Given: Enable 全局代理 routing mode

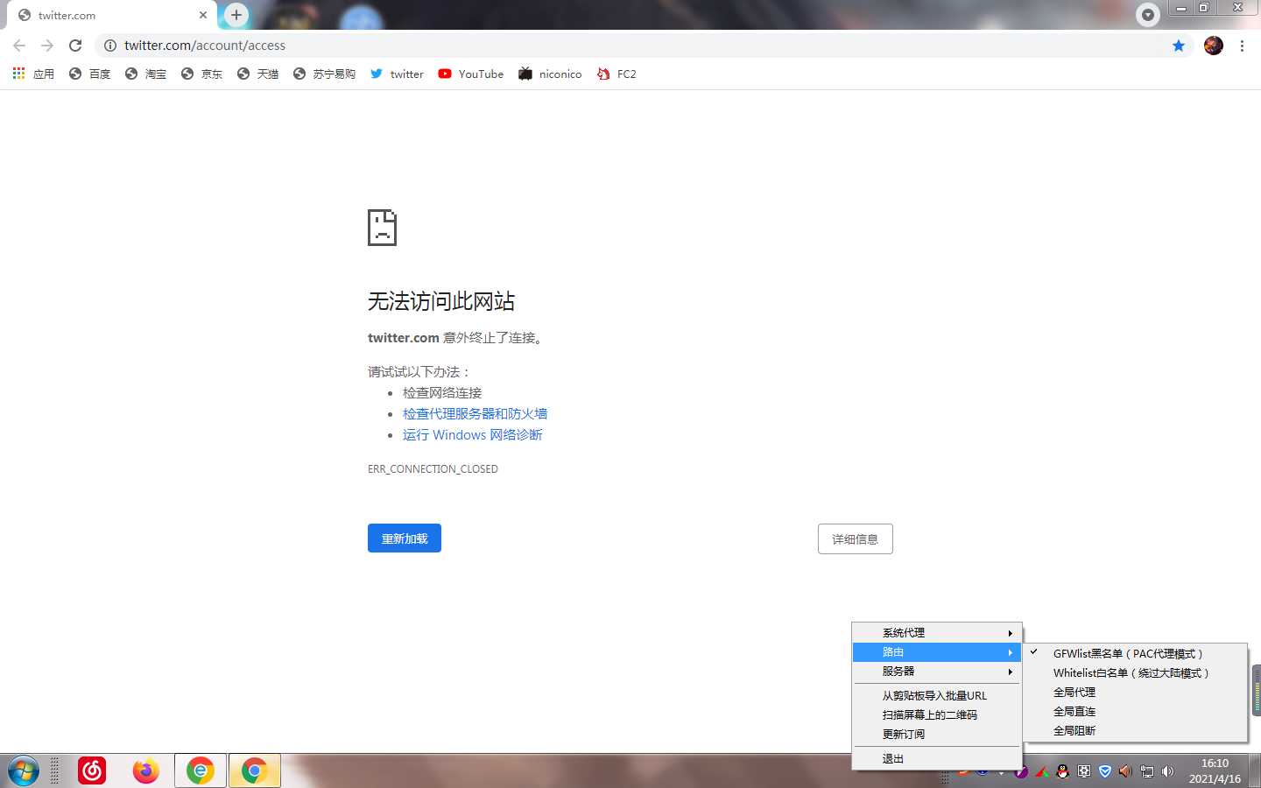Looking at the screenshot, I should coord(1074,692).
